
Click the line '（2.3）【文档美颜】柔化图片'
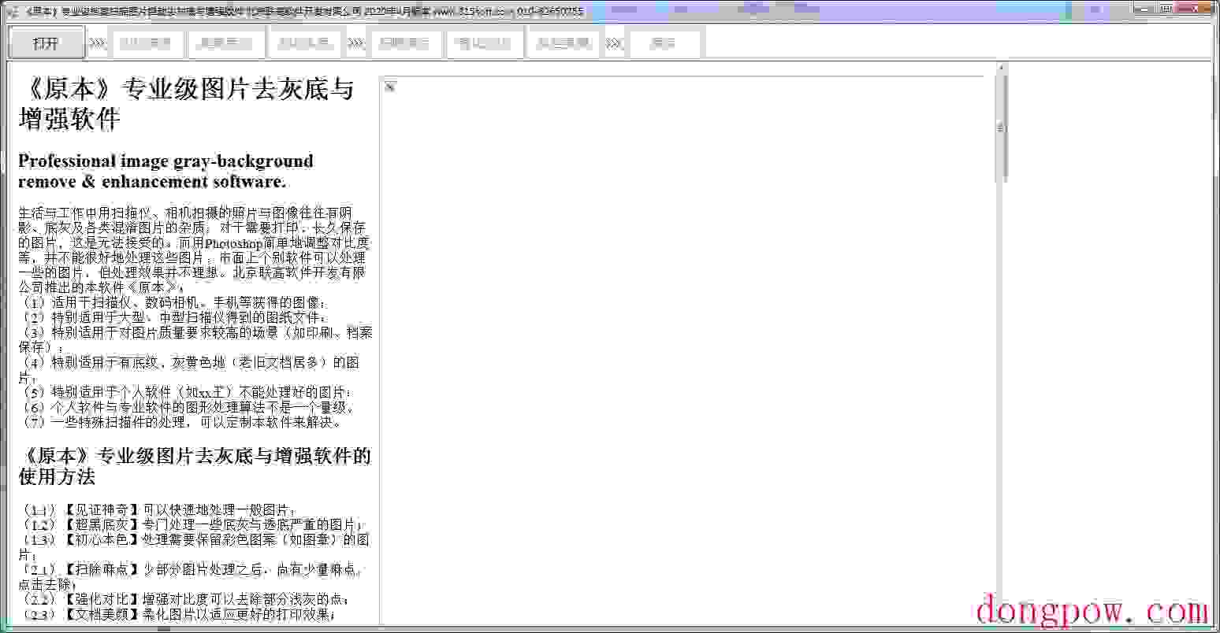click(177, 614)
